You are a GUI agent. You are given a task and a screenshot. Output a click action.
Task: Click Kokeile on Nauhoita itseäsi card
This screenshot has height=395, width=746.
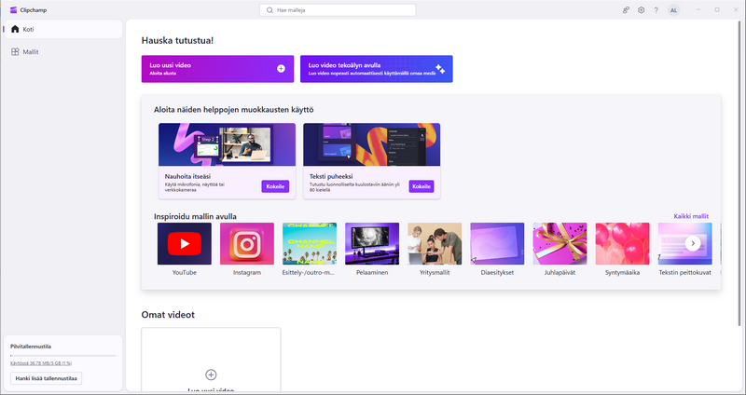275,186
